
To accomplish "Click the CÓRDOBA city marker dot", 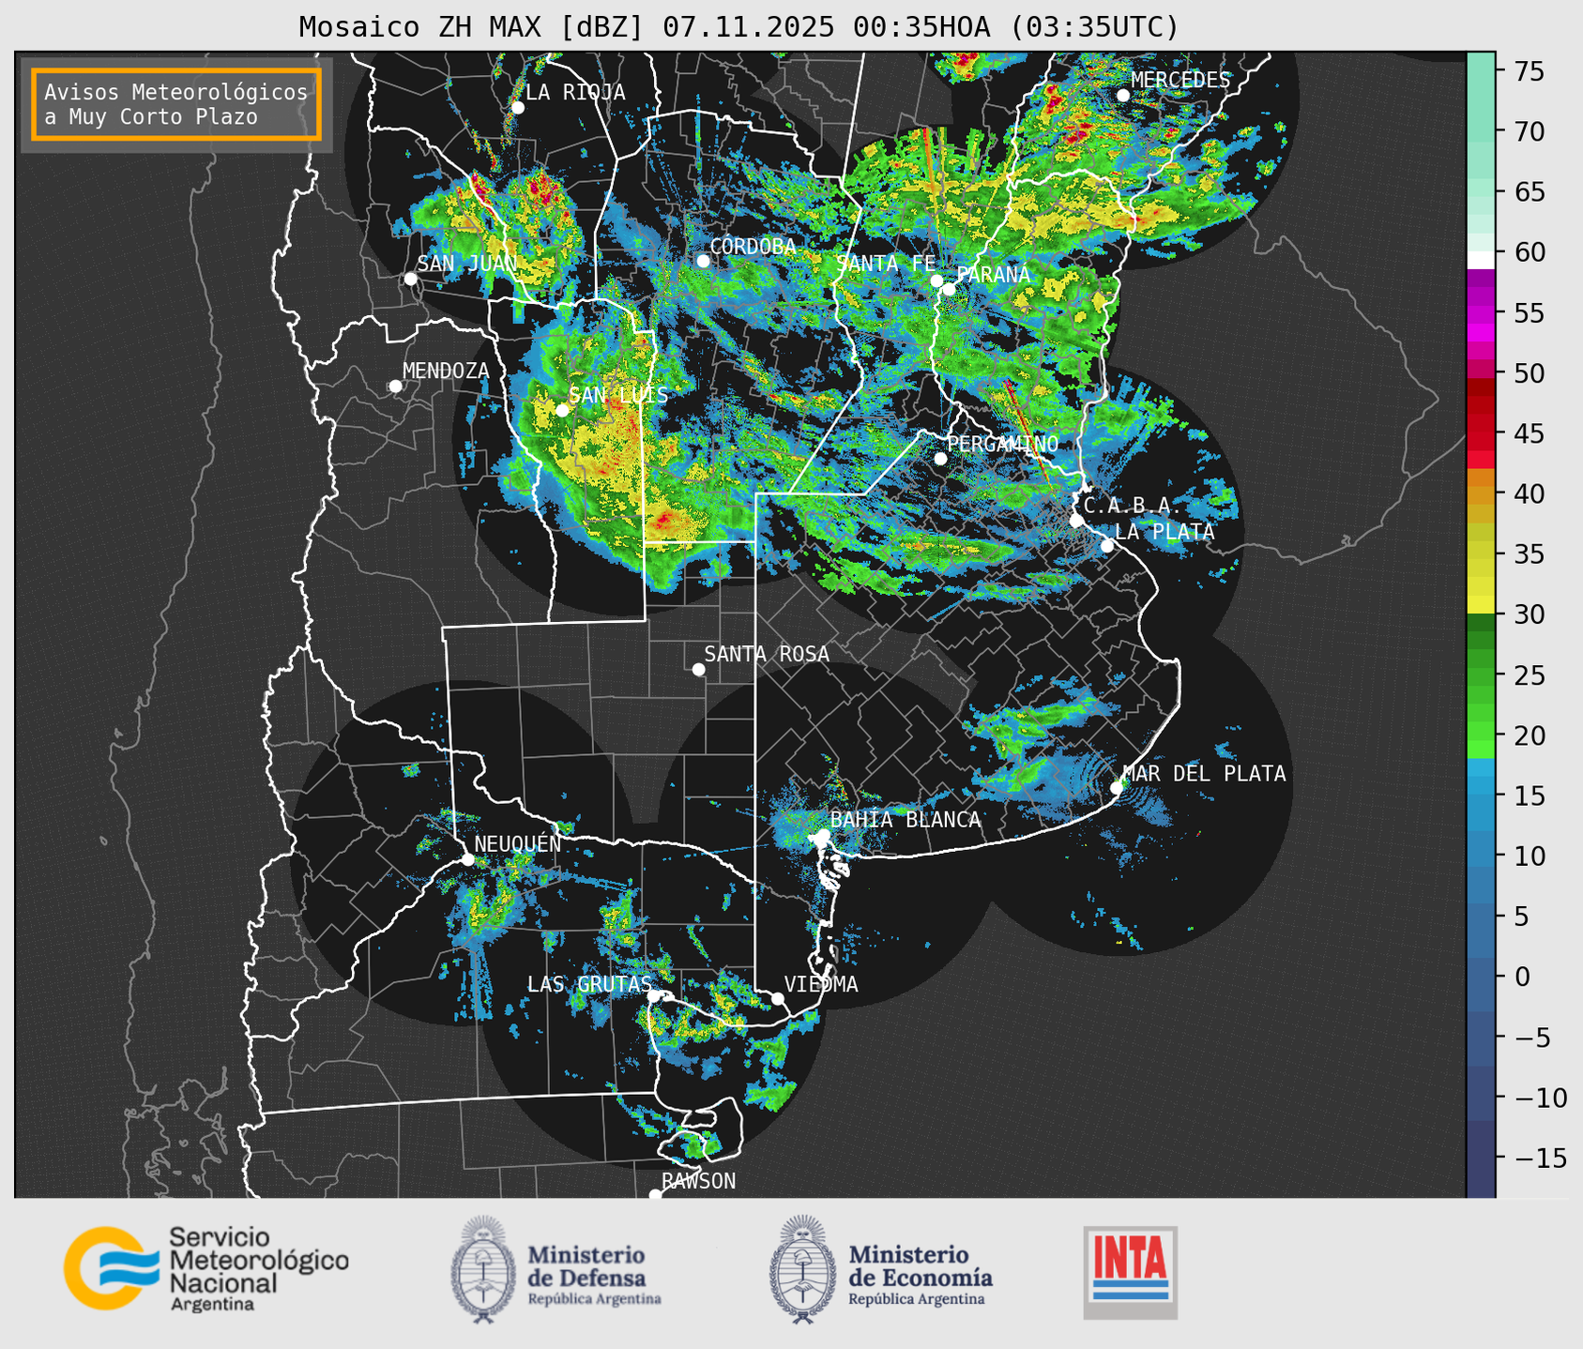I will [703, 261].
